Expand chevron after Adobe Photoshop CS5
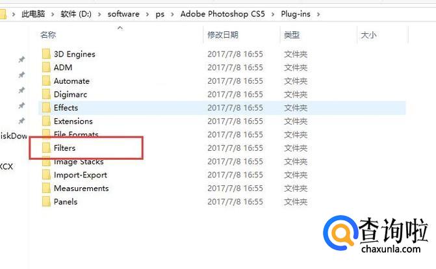Image resolution: width=436 pixels, height=269 pixels. 273,14
